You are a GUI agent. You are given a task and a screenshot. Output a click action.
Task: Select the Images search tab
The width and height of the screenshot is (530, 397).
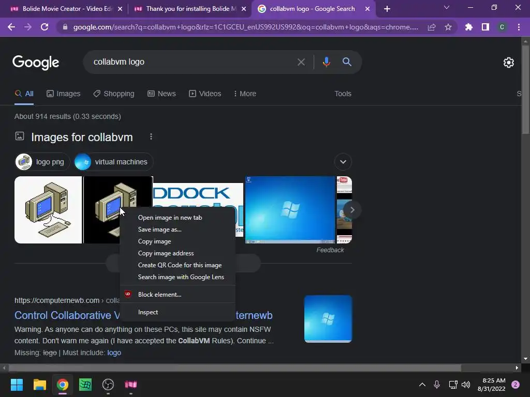point(64,94)
